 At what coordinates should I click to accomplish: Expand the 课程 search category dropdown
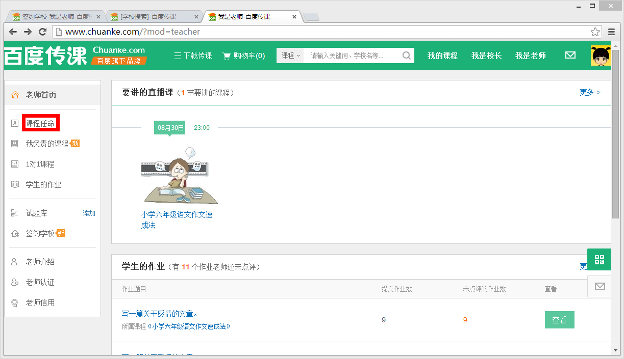(x=290, y=55)
